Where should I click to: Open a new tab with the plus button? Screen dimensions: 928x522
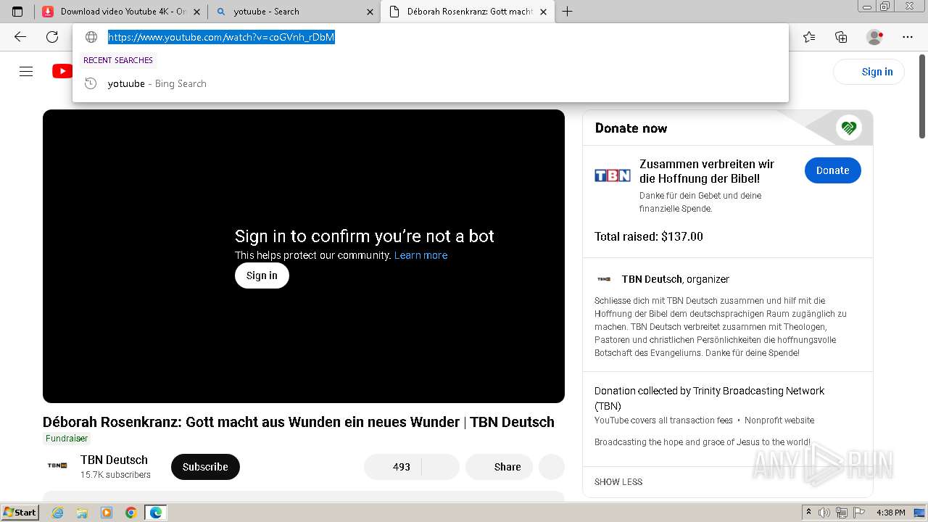[x=568, y=12]
